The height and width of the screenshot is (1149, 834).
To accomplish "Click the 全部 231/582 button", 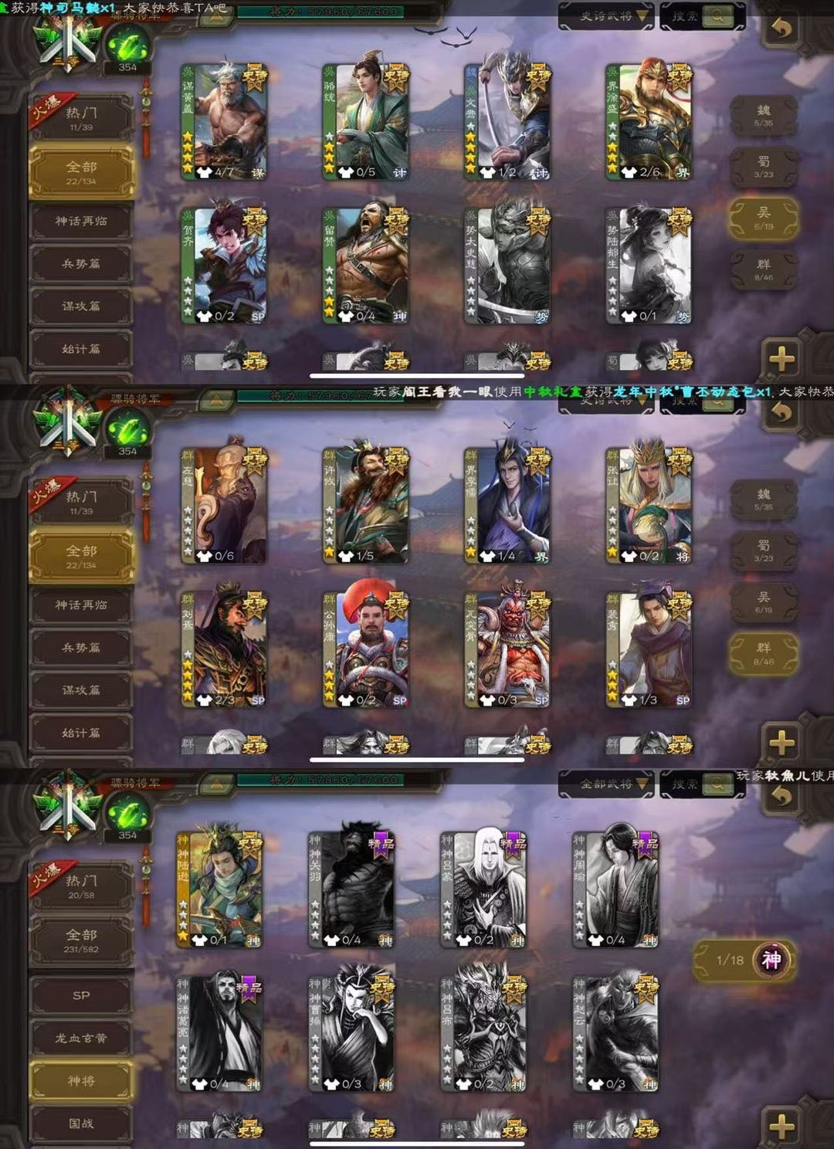I will 81,941.
